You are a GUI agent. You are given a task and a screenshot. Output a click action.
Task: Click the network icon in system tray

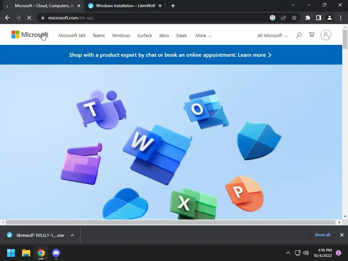[297, 253]
